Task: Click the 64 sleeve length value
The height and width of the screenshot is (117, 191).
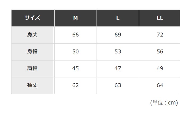Action: [160, 85]
